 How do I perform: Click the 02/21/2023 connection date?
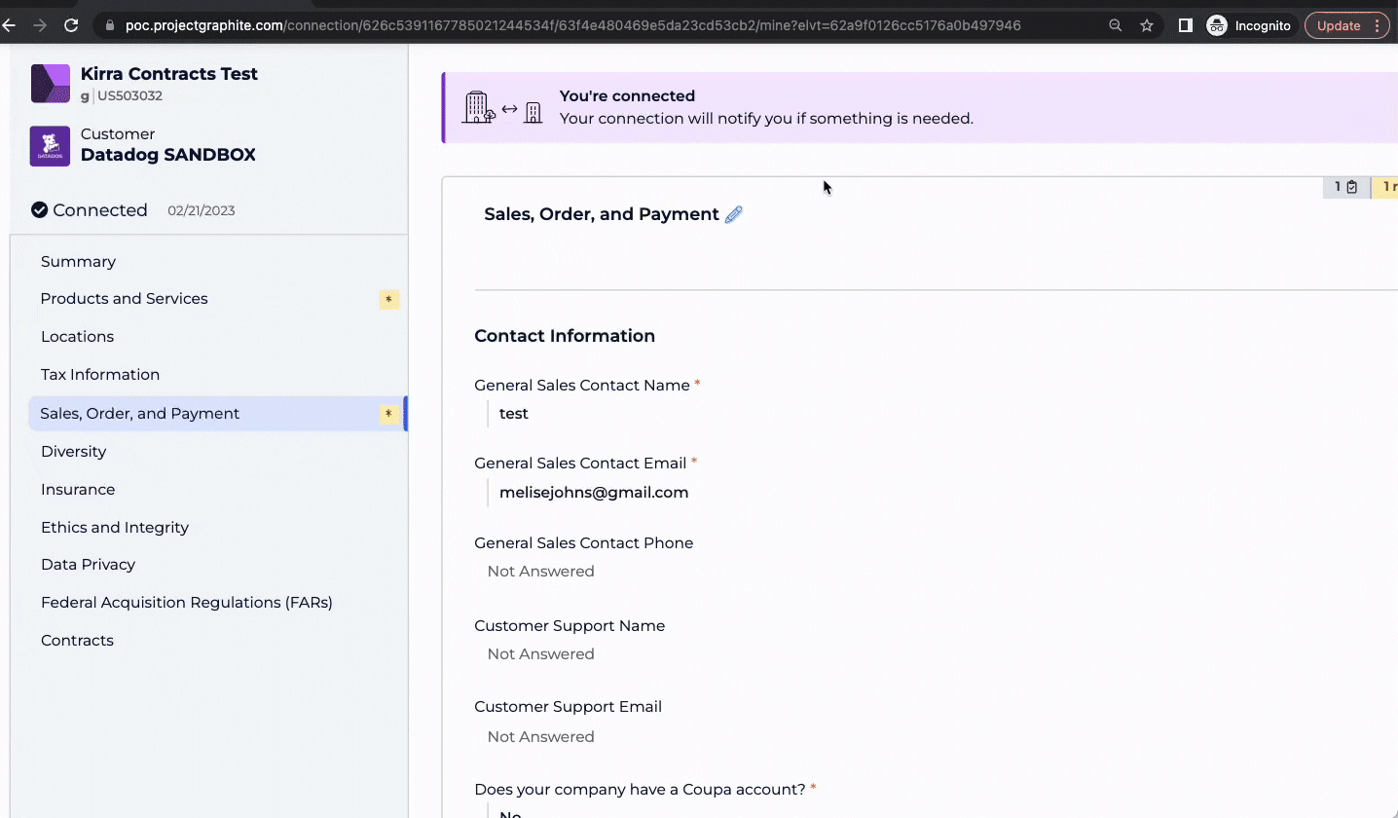[x=201, y=210]
